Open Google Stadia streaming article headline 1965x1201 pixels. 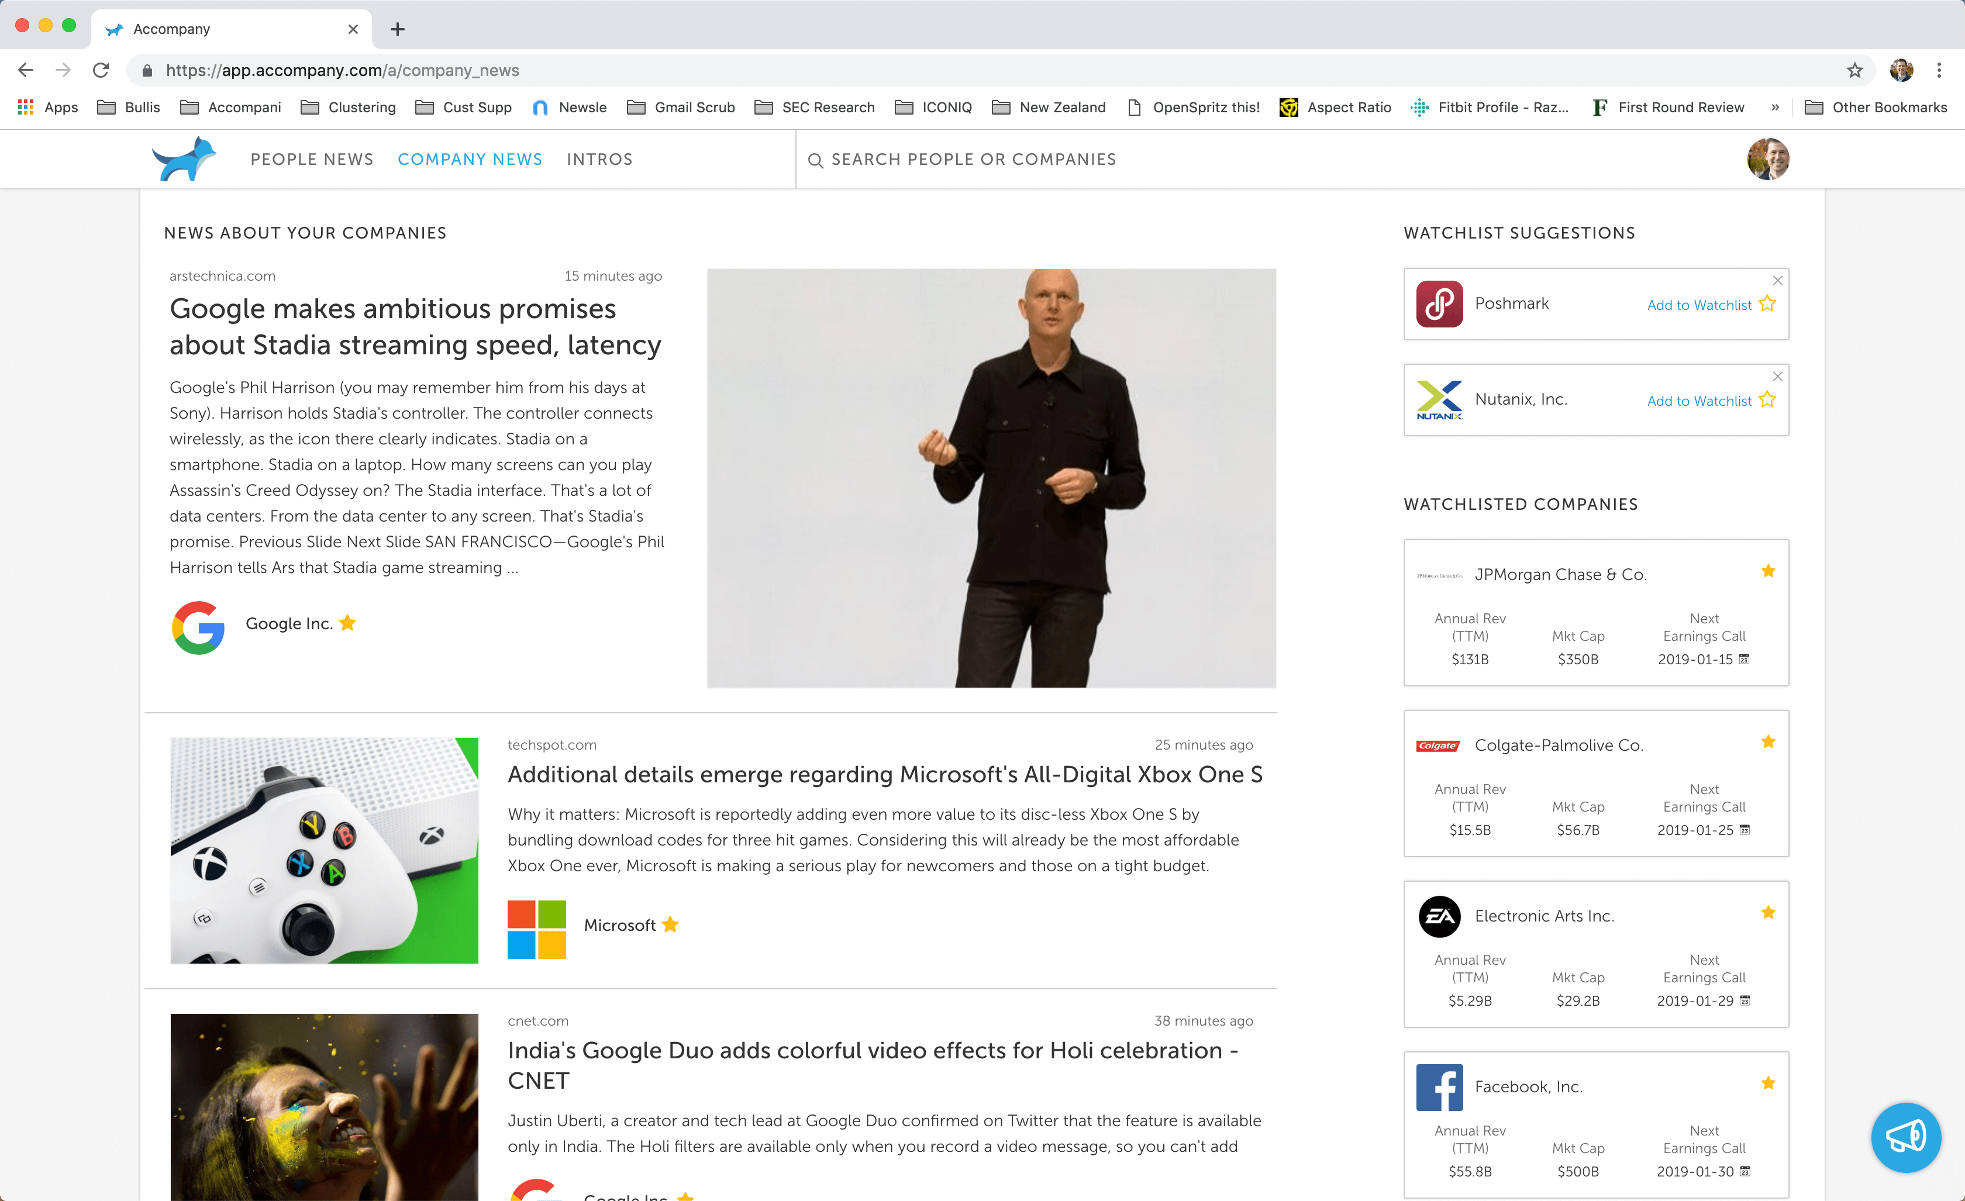coord(415,326)
